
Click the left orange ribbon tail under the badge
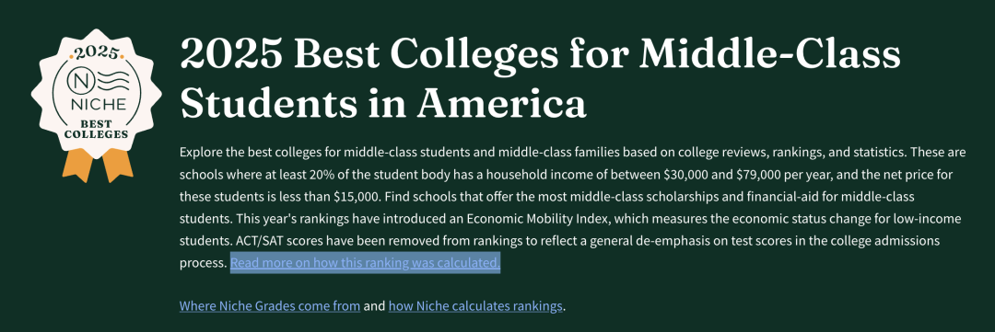(x=77, y=165)
